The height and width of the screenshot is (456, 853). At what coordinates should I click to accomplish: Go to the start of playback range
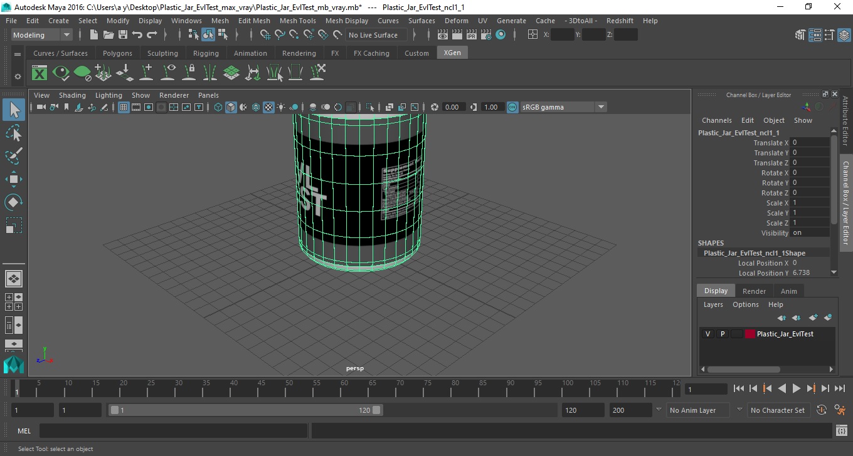(738, 388)
